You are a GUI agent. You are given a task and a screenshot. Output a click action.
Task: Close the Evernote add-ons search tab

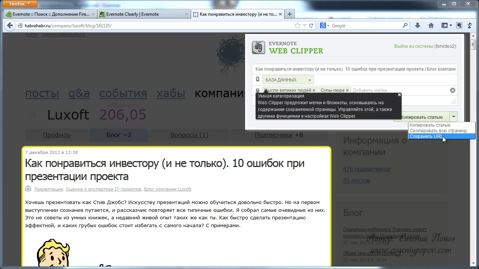93,14
